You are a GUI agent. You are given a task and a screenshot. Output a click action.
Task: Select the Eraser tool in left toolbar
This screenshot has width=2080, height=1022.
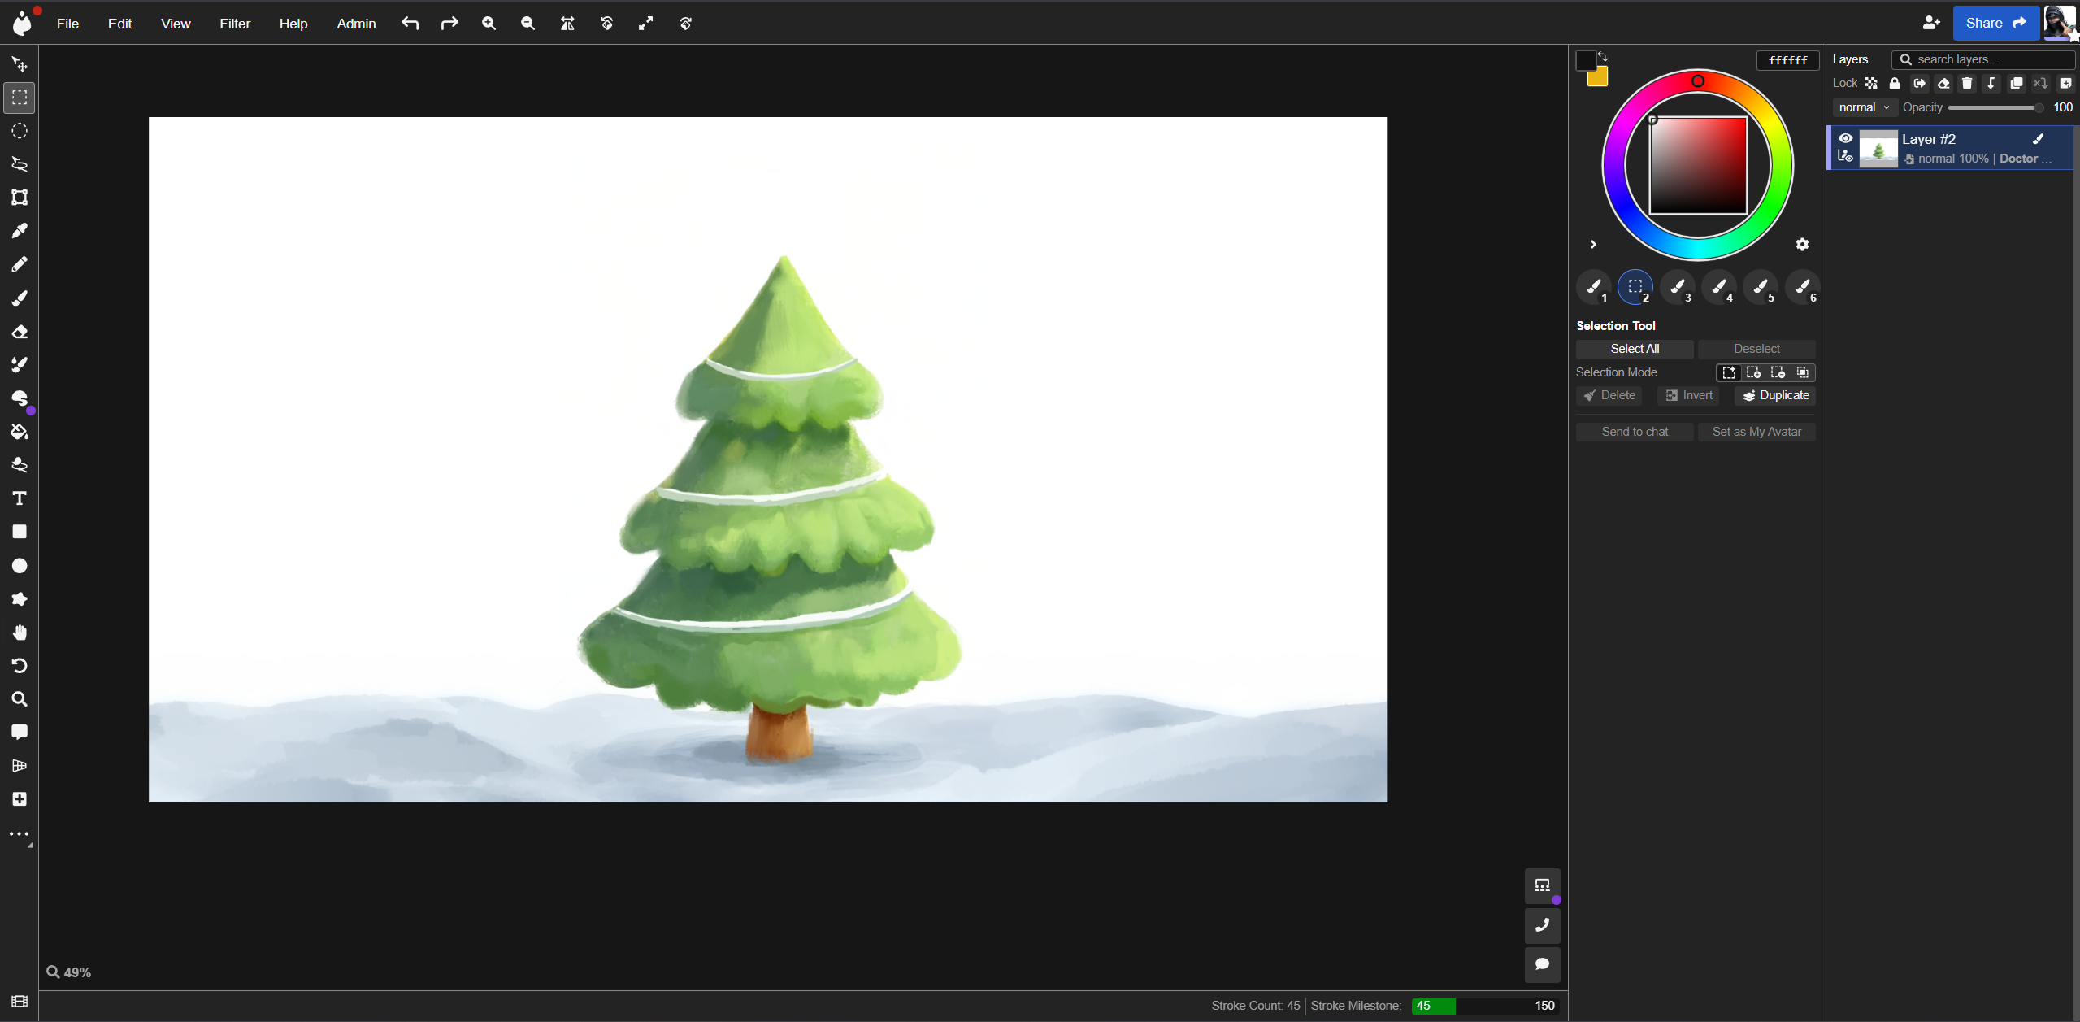coord(20,332)
